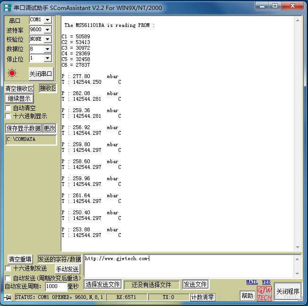Click the send box scroll down arrow
This screenshot has width=308, height=306.
[x=298, y=273]
